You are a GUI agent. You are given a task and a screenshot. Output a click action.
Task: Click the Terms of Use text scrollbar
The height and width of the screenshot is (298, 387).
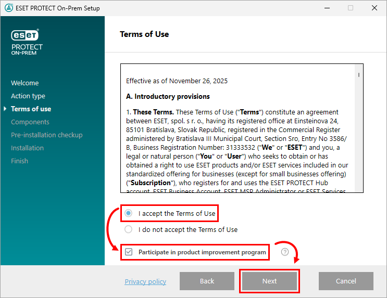[359, 130]
